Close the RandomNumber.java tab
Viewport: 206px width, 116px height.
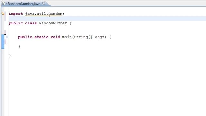(43, 4)
